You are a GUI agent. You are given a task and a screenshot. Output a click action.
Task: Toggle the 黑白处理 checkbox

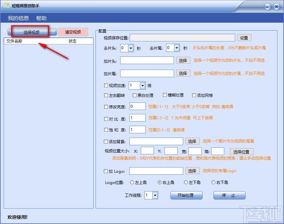click(x=134, y=95)
